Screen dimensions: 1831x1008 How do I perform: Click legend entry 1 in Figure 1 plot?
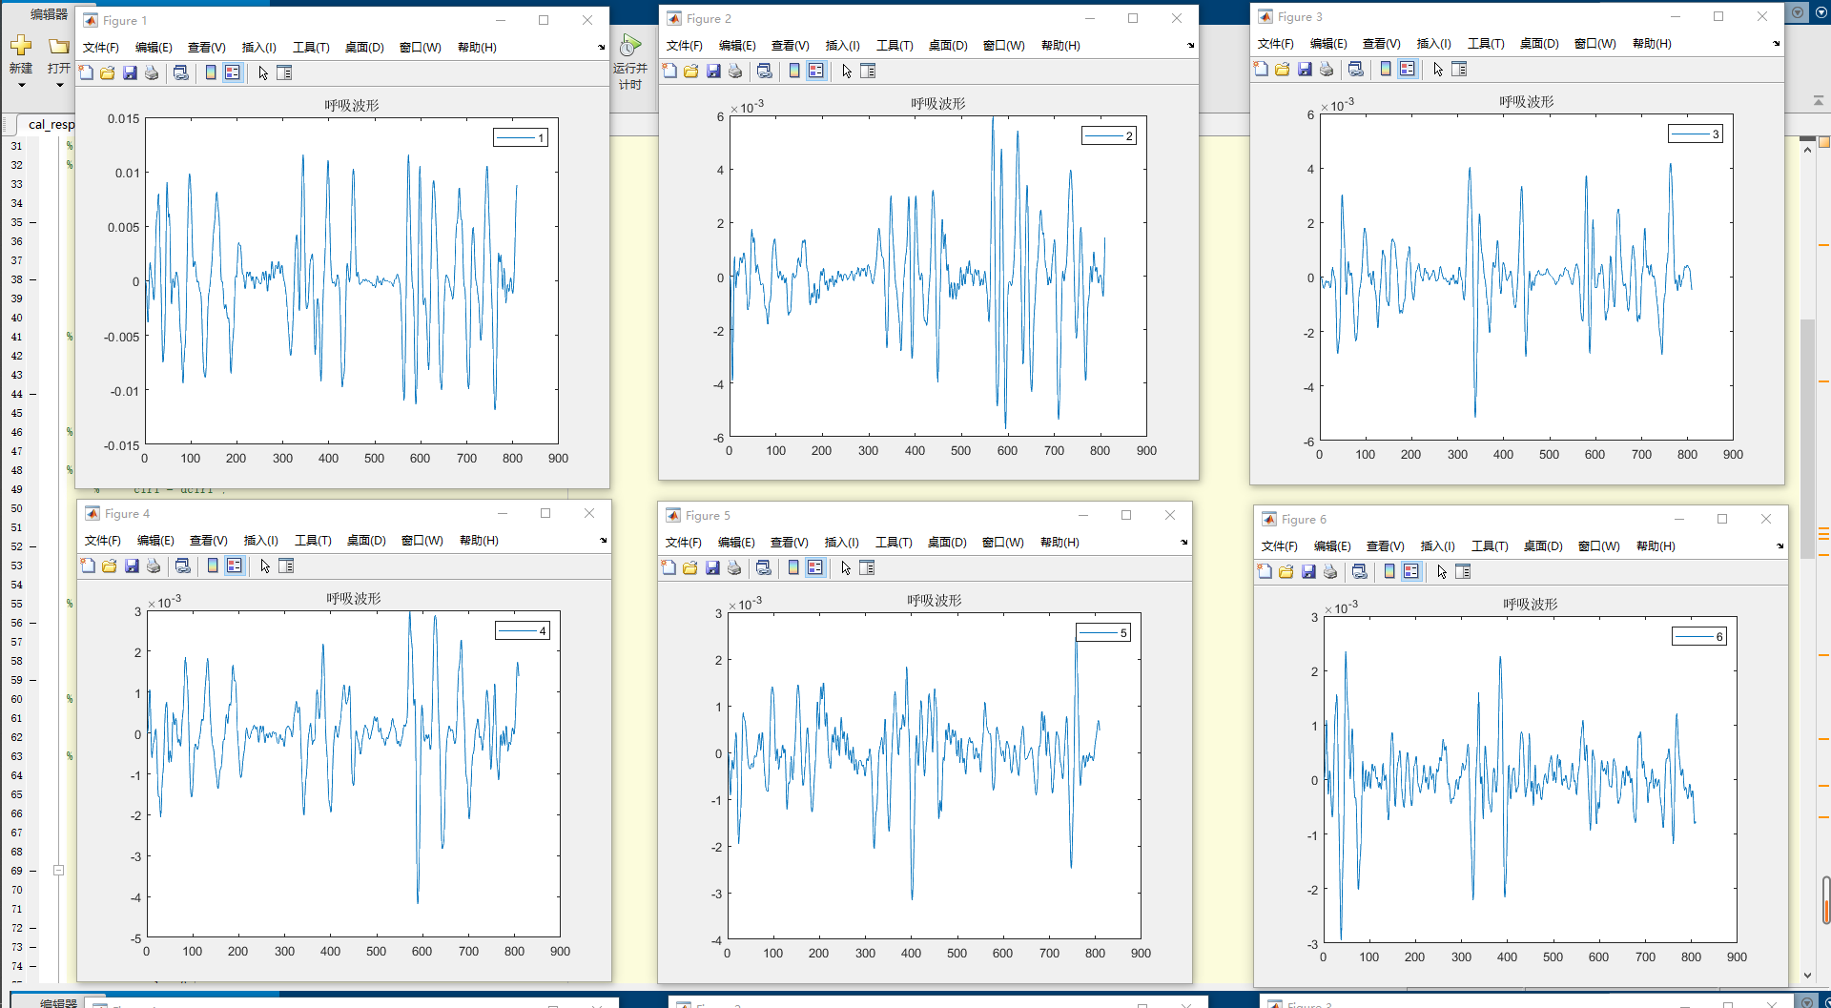[x=521, y=137]
